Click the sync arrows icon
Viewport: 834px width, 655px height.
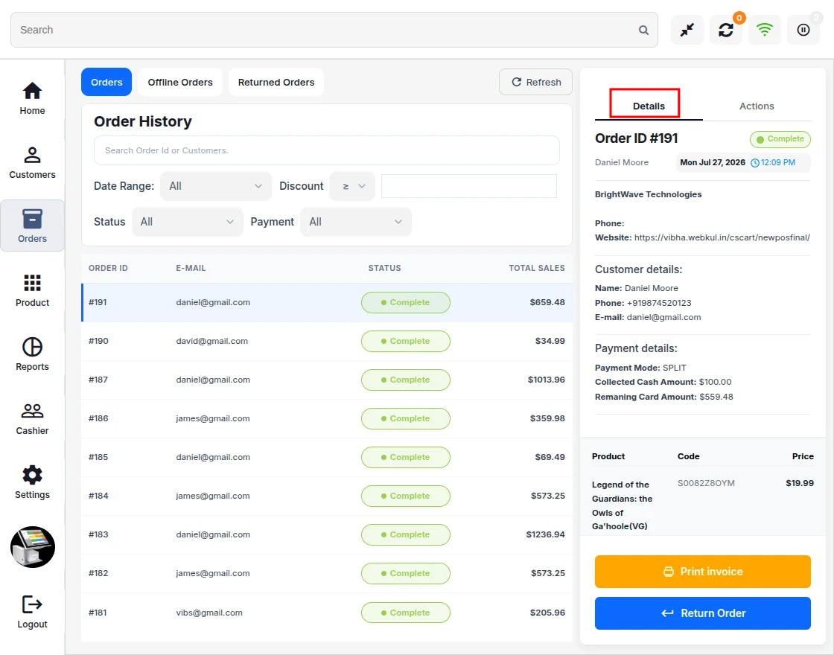pos(725,30)
